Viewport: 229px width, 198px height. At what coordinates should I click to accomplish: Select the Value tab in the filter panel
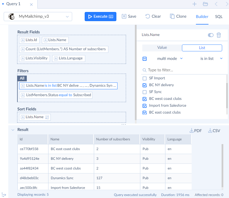pyautogui.click(x=161, y=48)
